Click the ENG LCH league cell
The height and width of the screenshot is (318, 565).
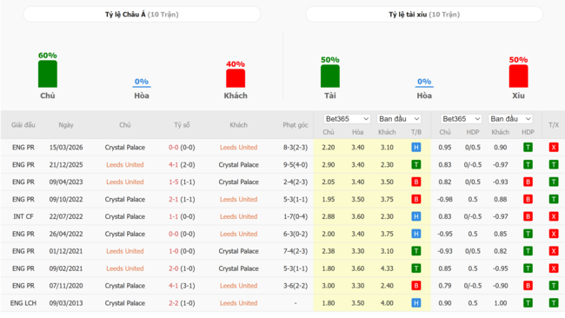click(23, 303)
